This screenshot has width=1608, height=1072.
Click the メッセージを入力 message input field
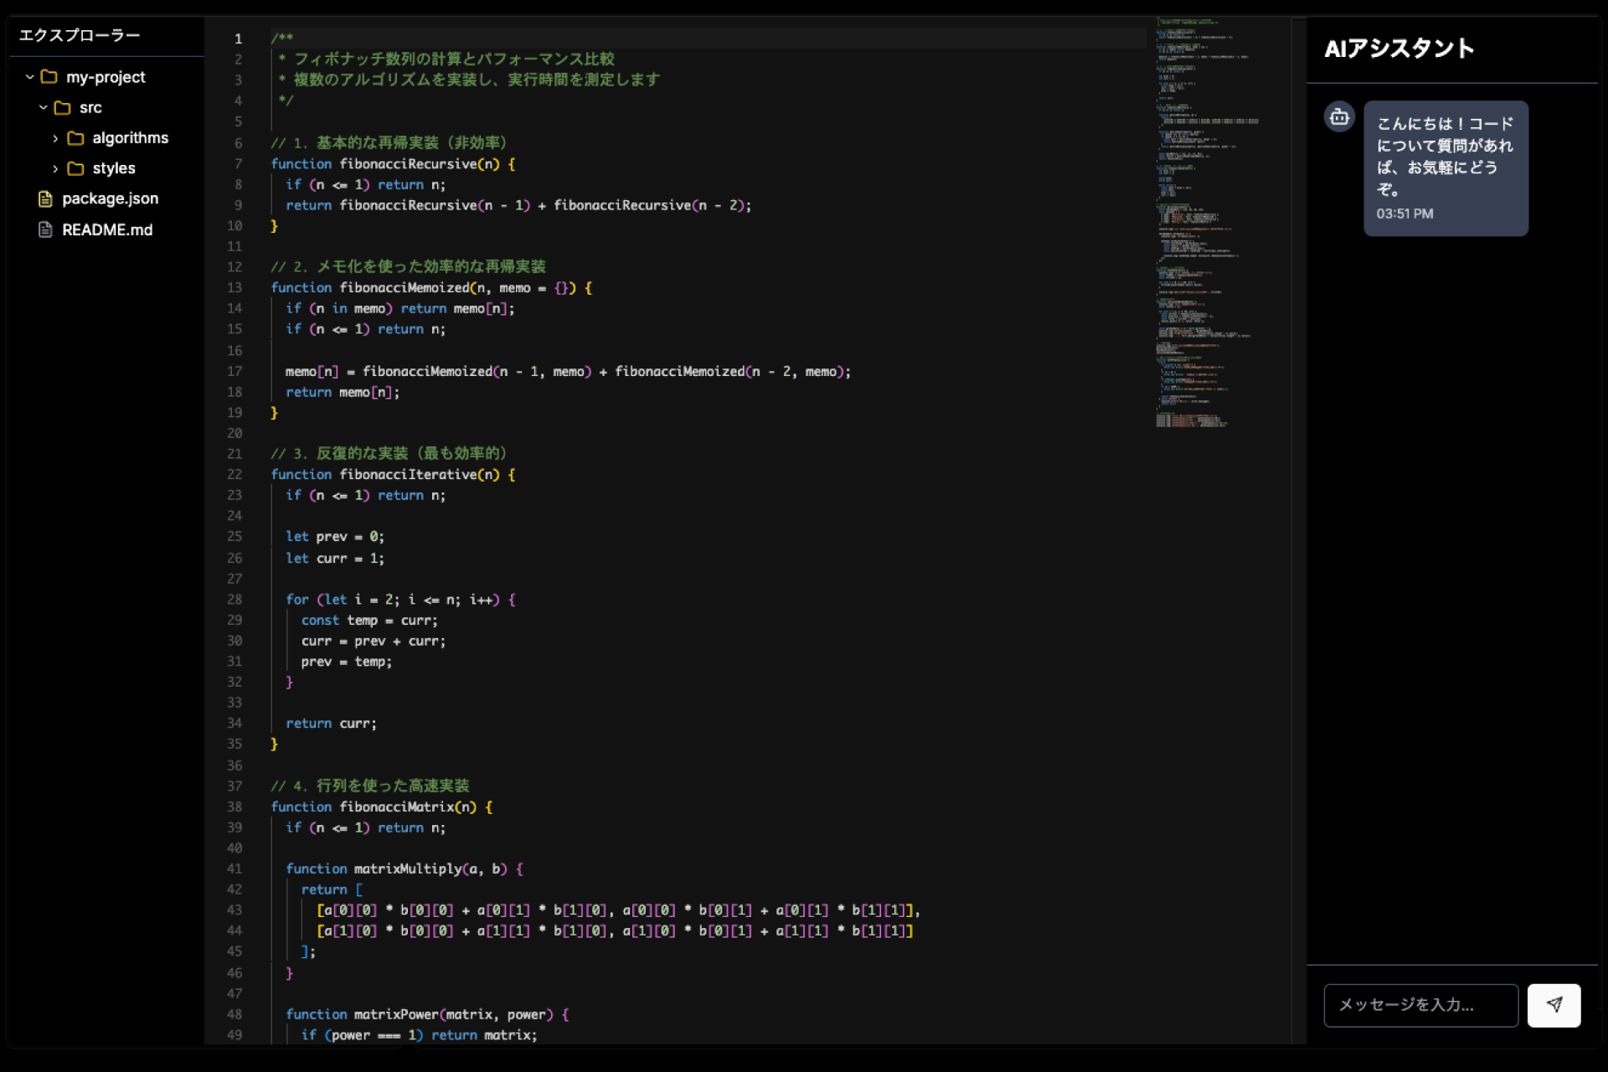pyautogui.click(x=1420, y=1004)
